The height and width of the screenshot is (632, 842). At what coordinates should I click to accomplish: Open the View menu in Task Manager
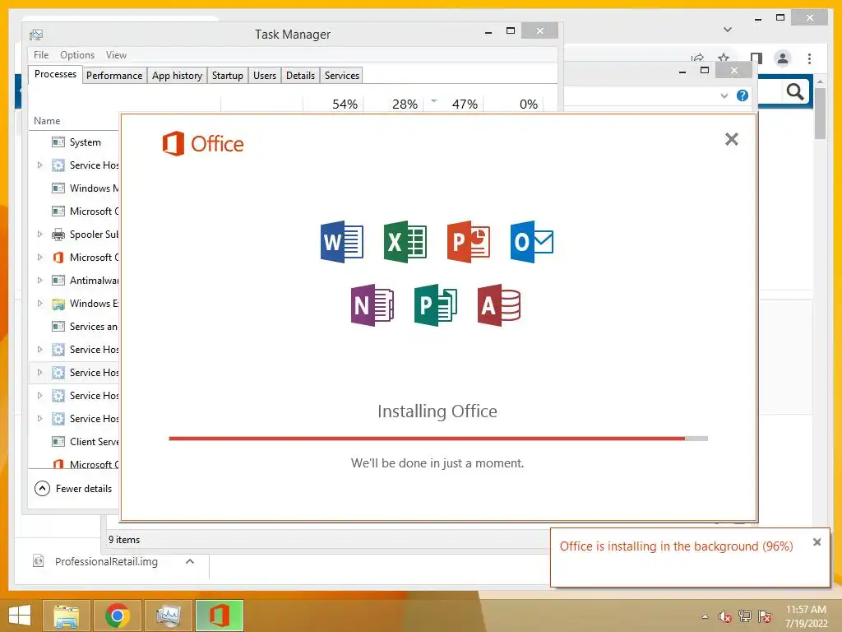click(116, 55)
